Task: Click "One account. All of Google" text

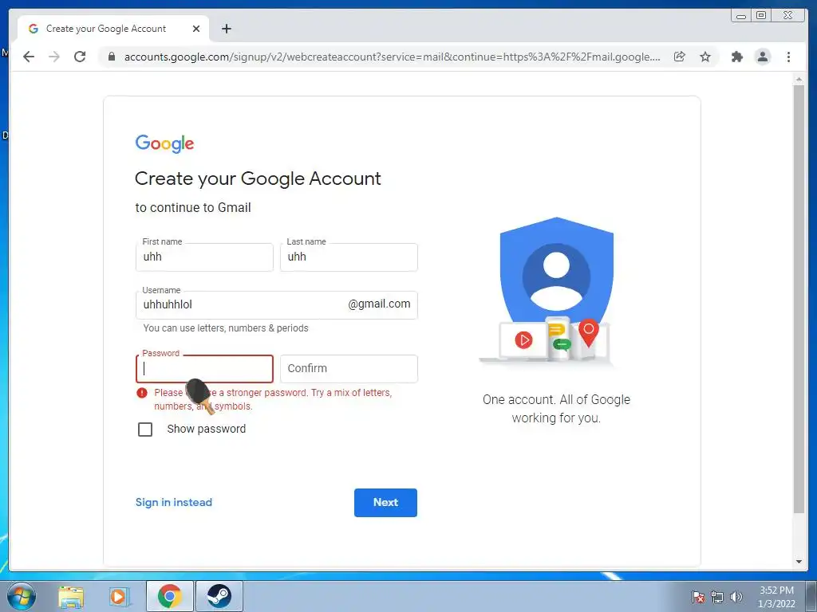Action: (556, 400)
